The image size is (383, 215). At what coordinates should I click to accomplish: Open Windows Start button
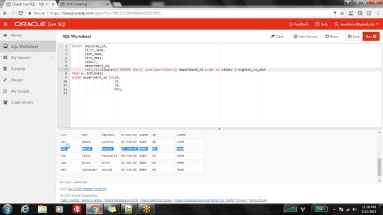click(x=8, y=209)
